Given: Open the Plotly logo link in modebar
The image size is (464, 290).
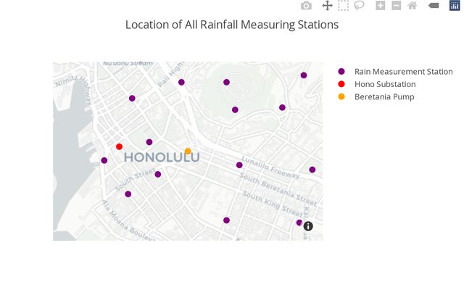Looking at the screenshot, I should click(x=455, y=6).
